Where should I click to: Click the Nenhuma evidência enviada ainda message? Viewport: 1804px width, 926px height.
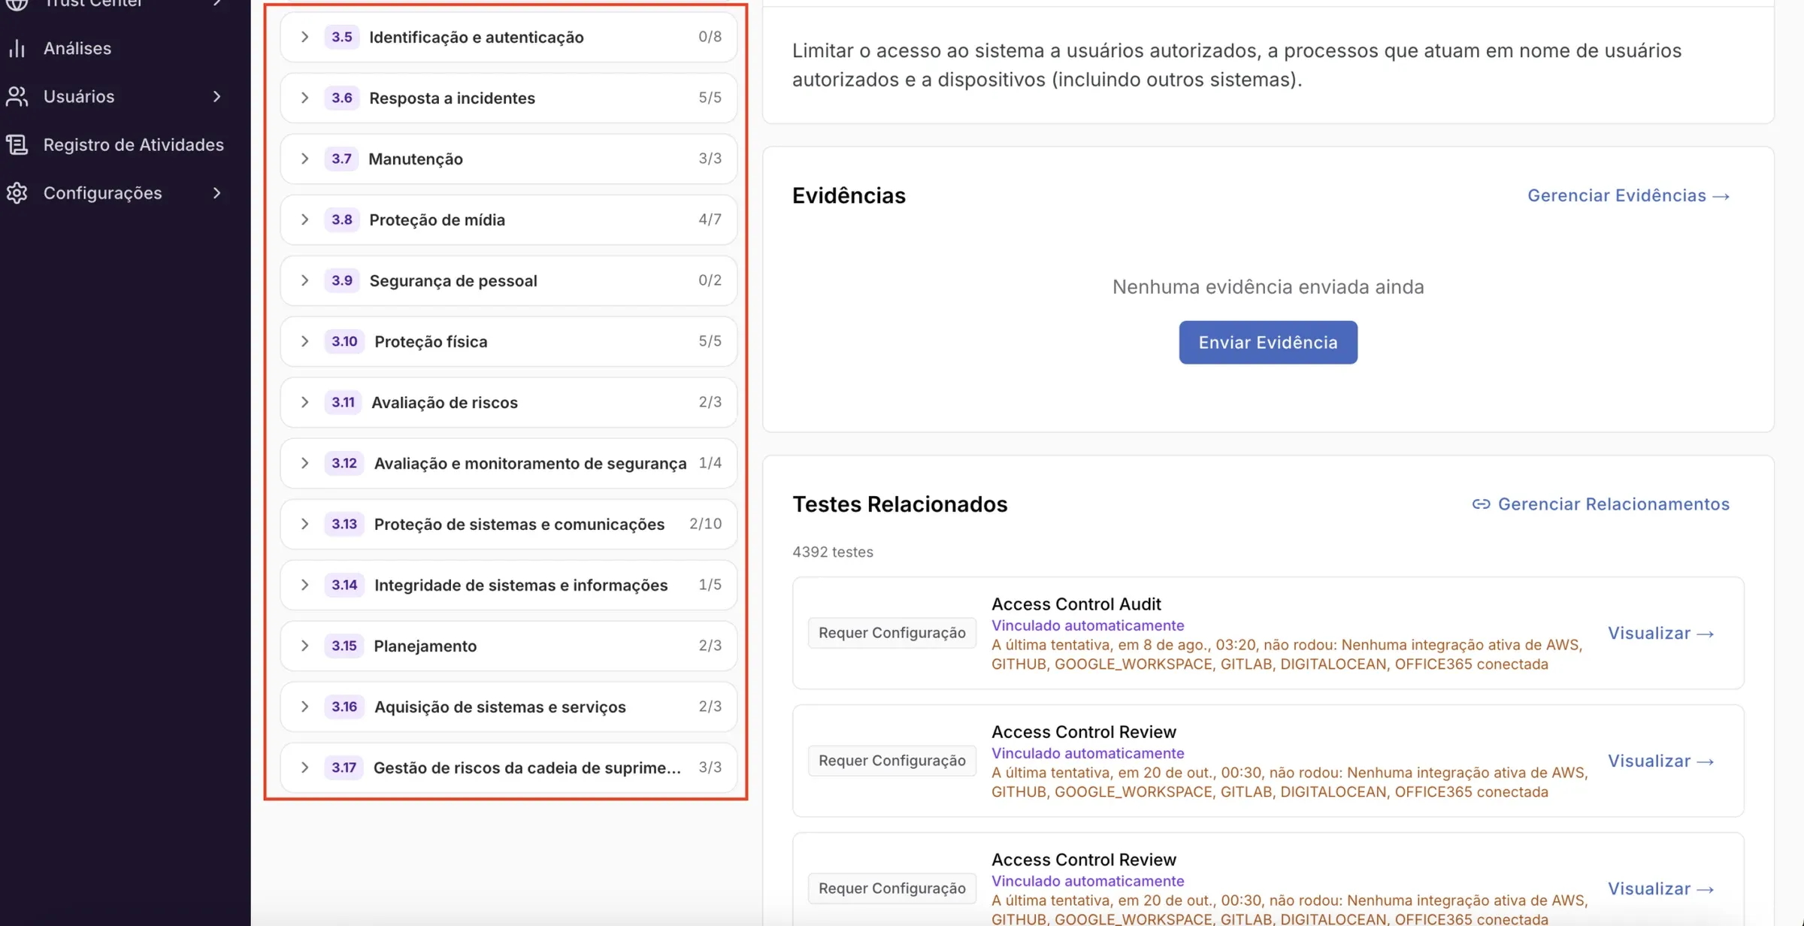pos(1268,286)
